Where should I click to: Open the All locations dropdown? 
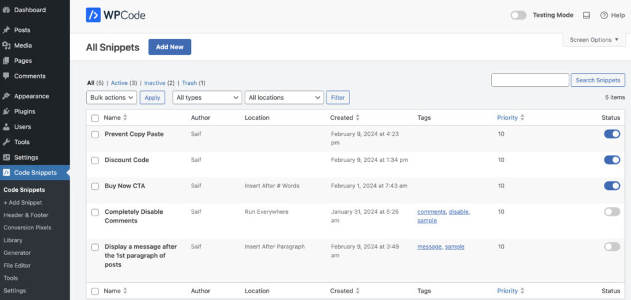click(x=284, y=97)
